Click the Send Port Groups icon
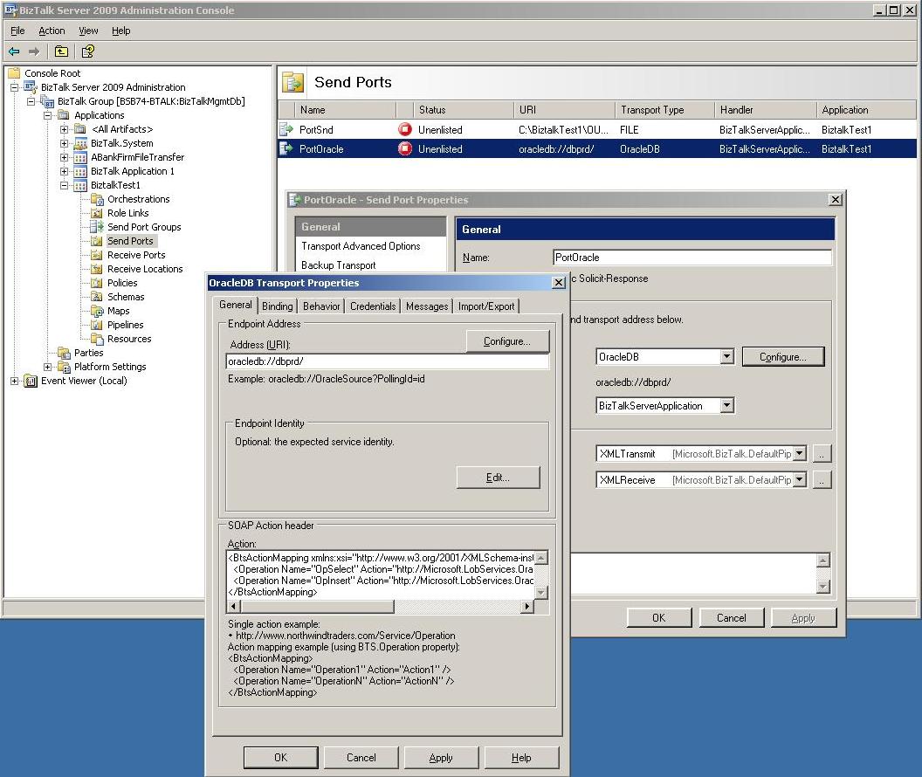 pyautogui.click(x=97, y=227)
